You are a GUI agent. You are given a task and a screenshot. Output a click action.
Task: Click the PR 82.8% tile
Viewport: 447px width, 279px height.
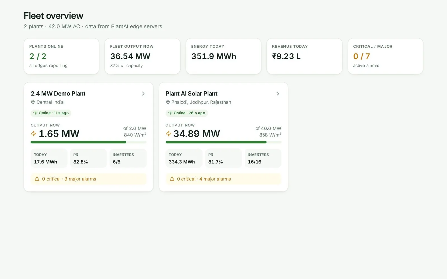[x=88, y=158]
